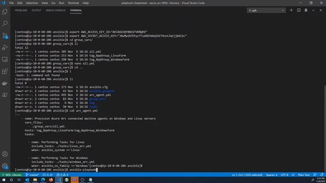Click the terminal vertical scrollbar
This screenshot has height=183, width=326.
[325, 128]
